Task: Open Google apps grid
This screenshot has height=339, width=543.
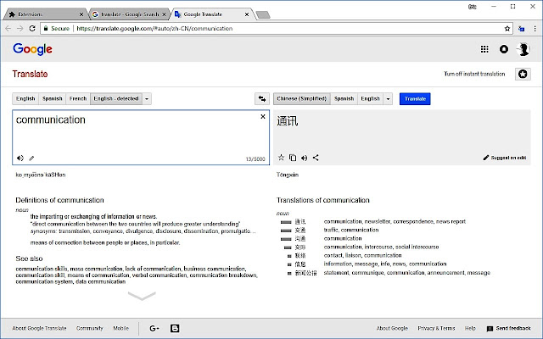Action: pyautogui.click(x=484, y=49)
